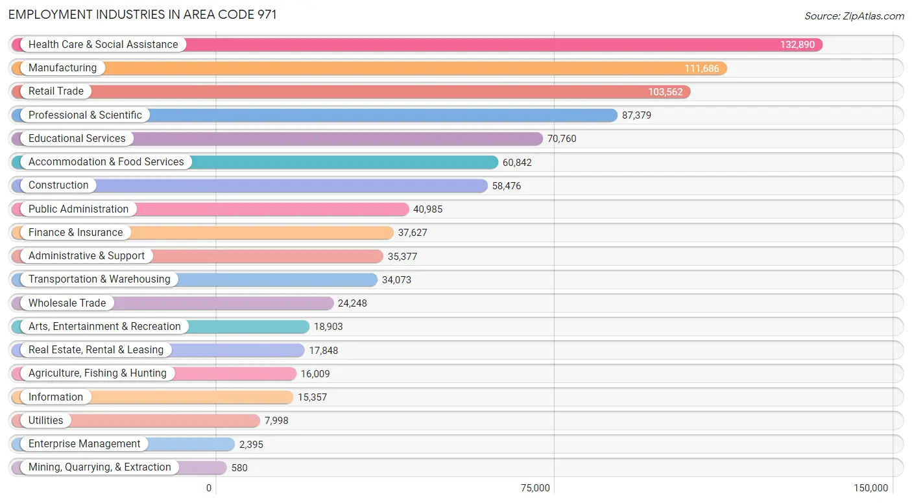Select the Enterprise Management label
Image resolution: width=912 pixels, height=503 pixels.
pyautogui.click(x=84, y=443)
